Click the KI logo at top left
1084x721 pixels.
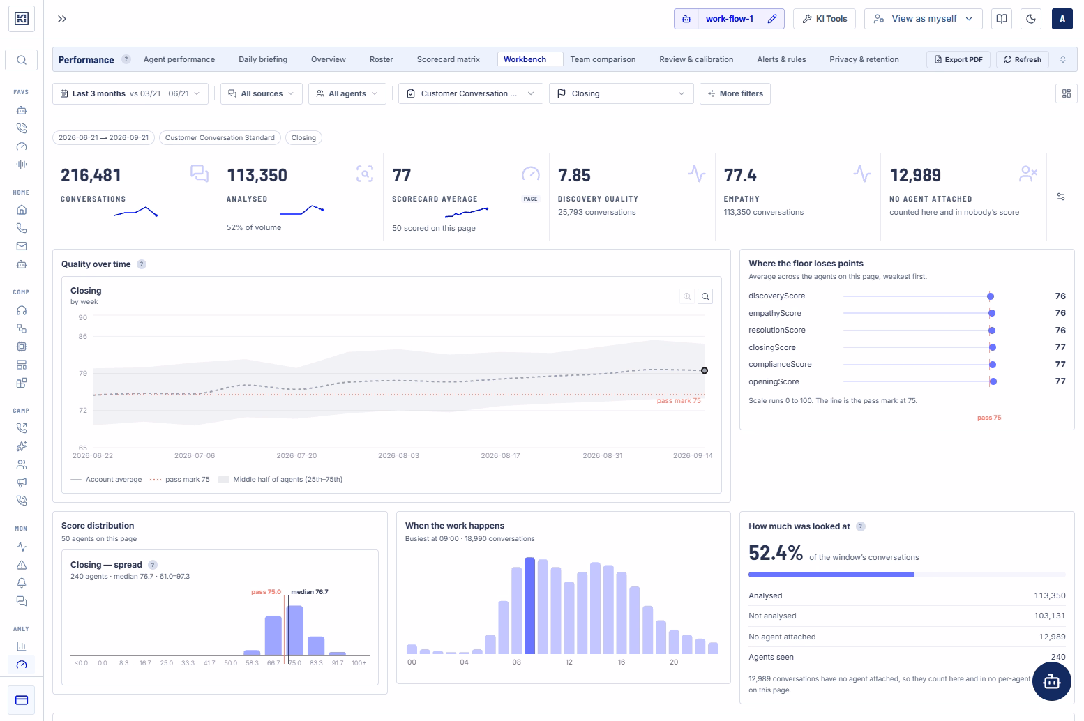(x=22, y=19)
